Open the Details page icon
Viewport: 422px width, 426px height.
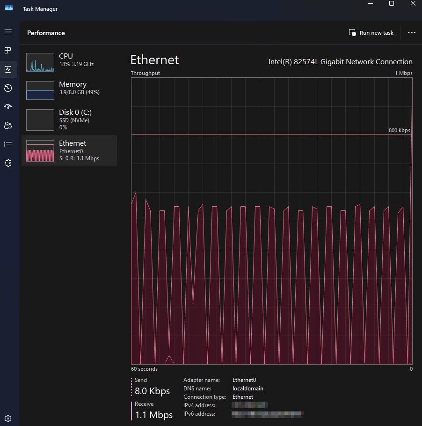[8, 144]
